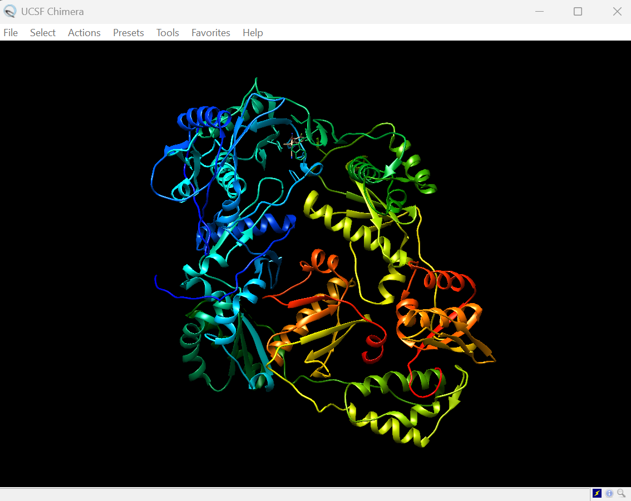
Task: Click the UCSF Chimera title bar logo
Action: (x=9, y=11)
